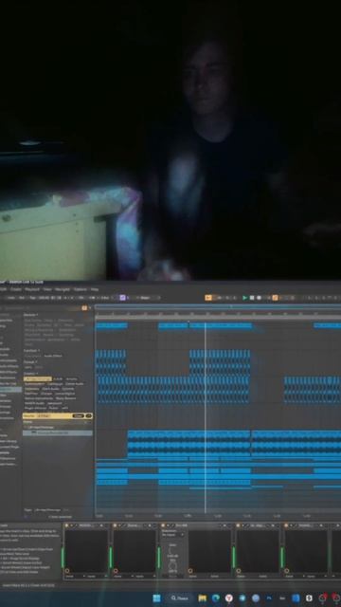Open the Playback menu
The image size is (341, 607).
32,289
